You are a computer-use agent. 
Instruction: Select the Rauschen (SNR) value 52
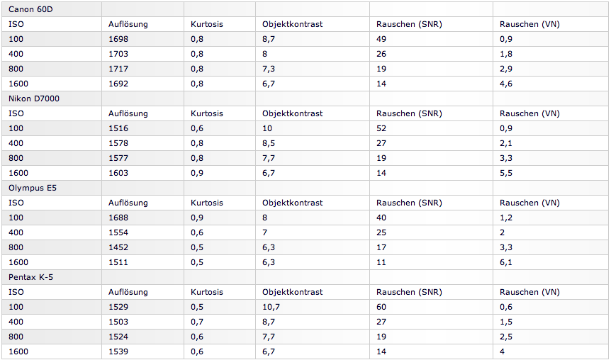click(381, 128)
